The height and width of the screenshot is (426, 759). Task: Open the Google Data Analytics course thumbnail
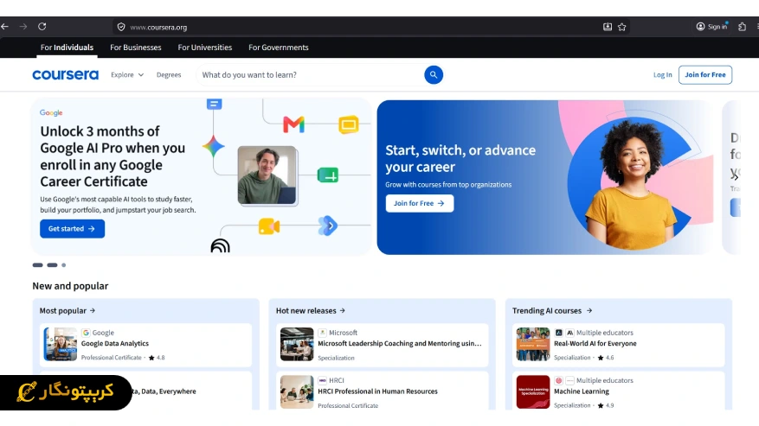(61, 344)
